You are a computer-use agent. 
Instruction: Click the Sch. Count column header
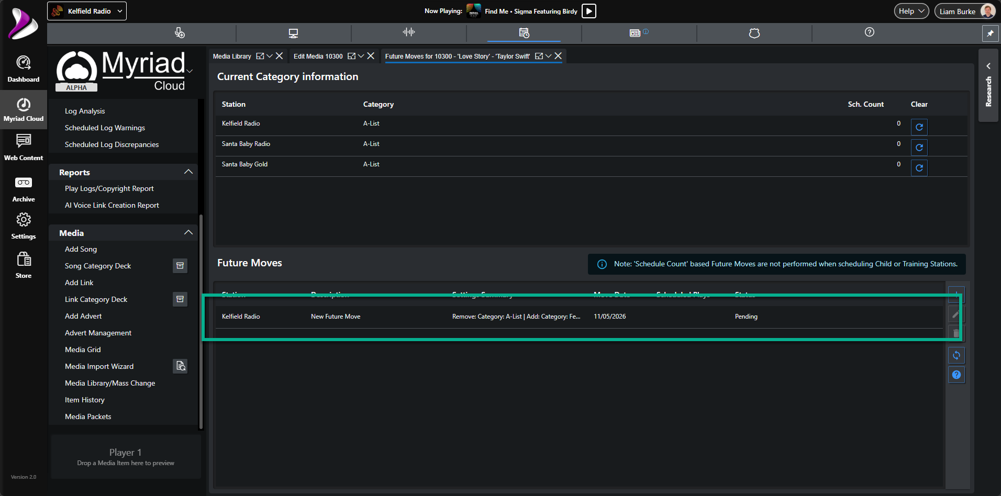tap(865, 104)
